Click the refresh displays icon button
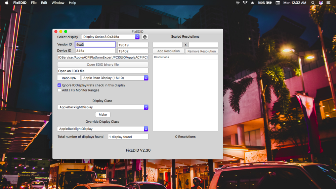The image size is (336, 189). click(x=145, y=37)
